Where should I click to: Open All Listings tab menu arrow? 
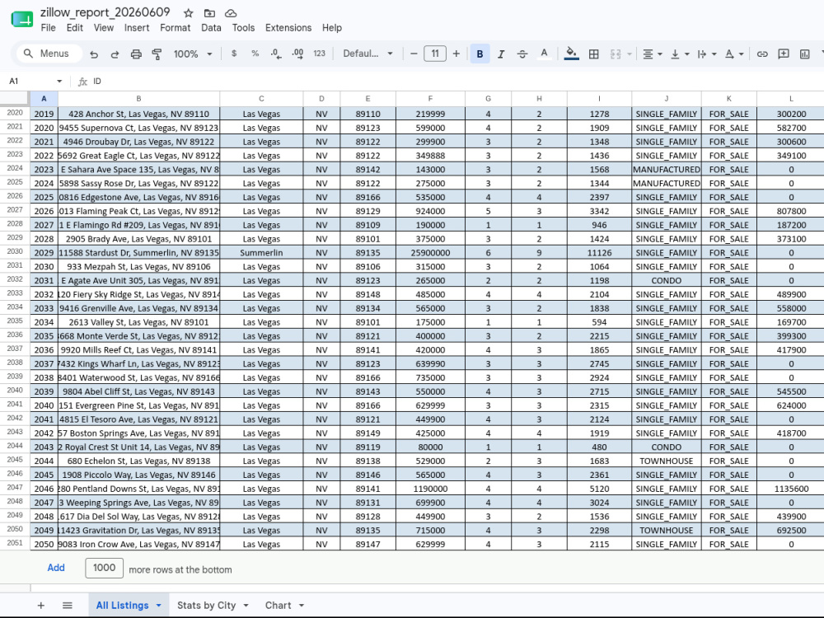158,606
